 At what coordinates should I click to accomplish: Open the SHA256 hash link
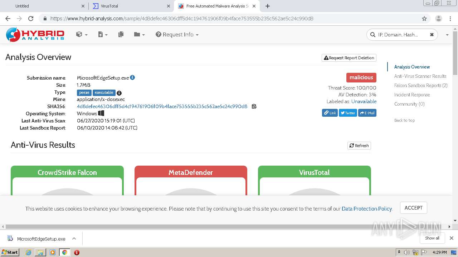click(162, 106)
